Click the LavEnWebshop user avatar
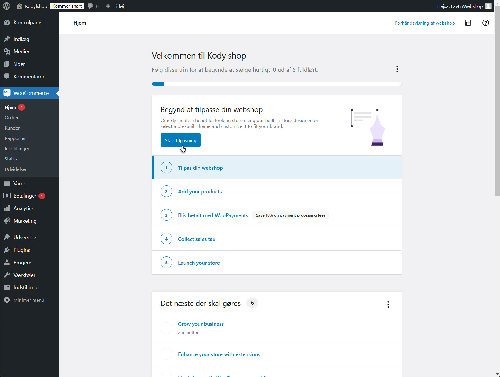Image resolution: width=500 pixels, height=377 pixels. (488, 6)
